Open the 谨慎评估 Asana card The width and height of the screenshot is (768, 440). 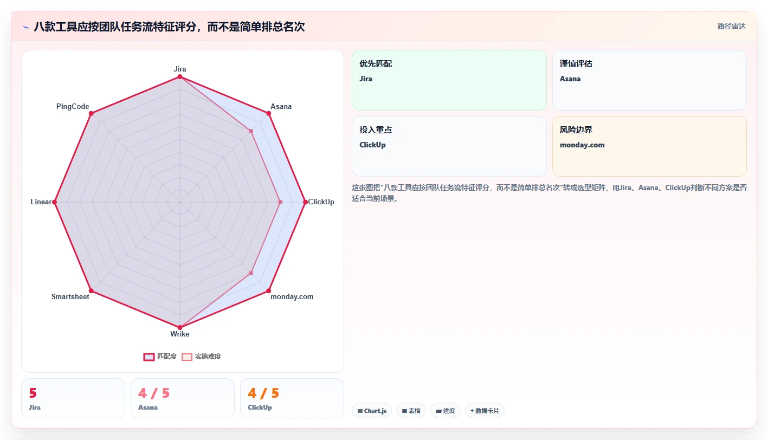click(649, 80)
